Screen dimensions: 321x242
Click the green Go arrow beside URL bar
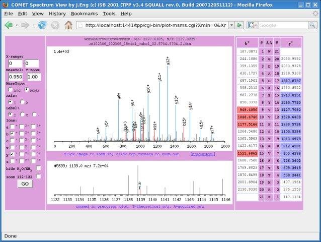[239, 25]
